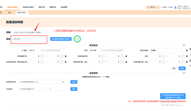Screen dimensions: 191x111
Task: Click the top customer service icon in right floating bar
Action: [x=190, y=49]
